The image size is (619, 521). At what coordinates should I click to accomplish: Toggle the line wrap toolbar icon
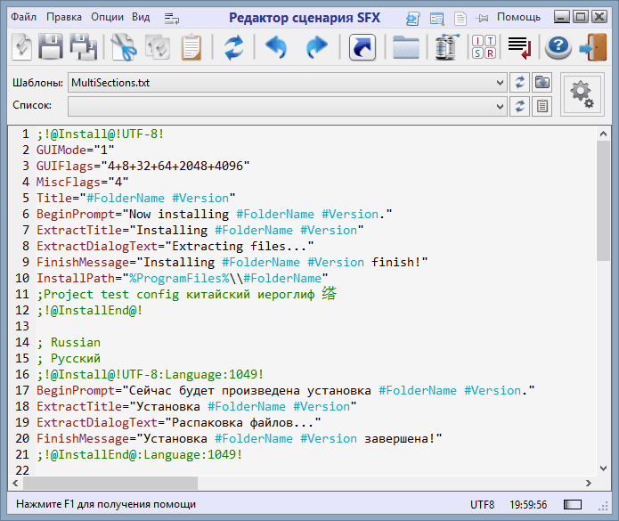(x=519, y=47)
